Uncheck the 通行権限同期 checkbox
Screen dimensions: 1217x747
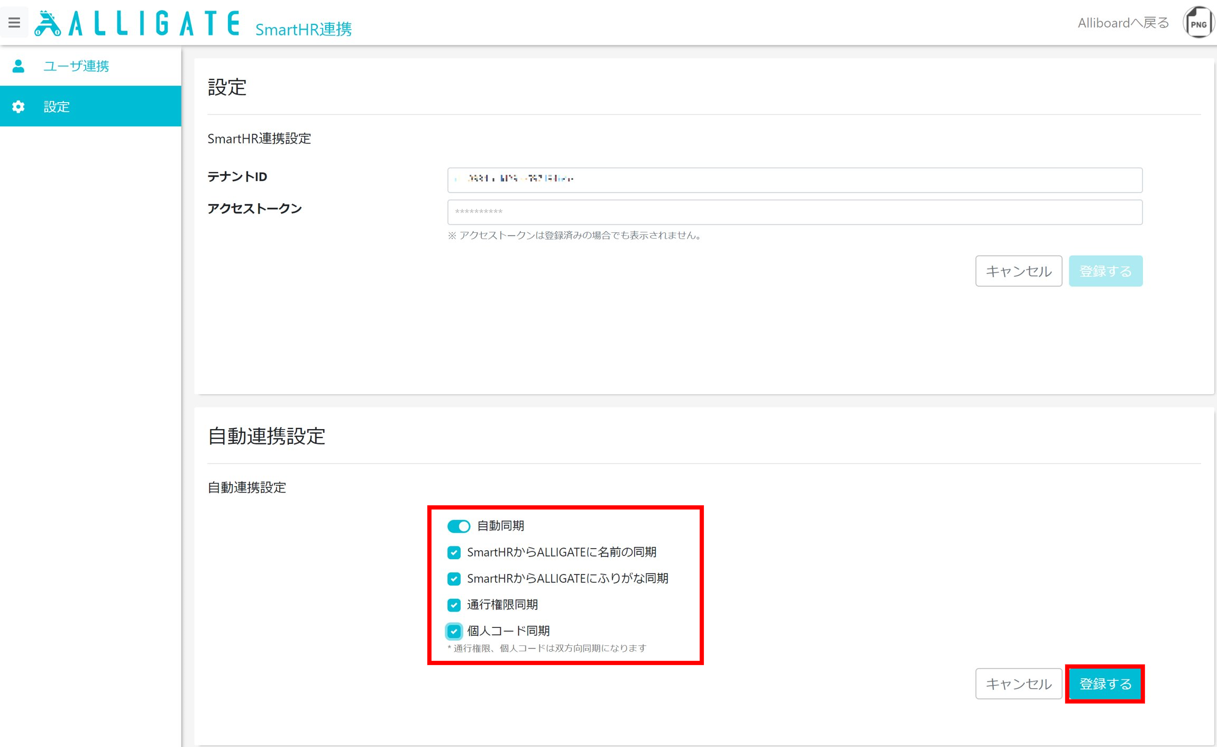[454, 605]
